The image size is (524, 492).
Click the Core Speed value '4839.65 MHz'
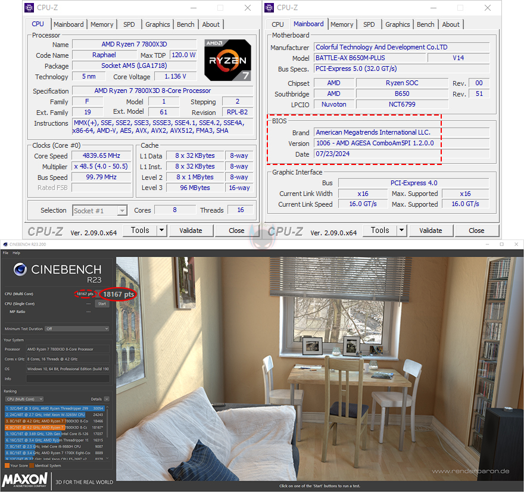[x=101, y=155]
